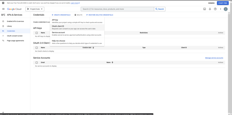
Task: Open Enabled APIs & services page
Action: tap(15, 21)
